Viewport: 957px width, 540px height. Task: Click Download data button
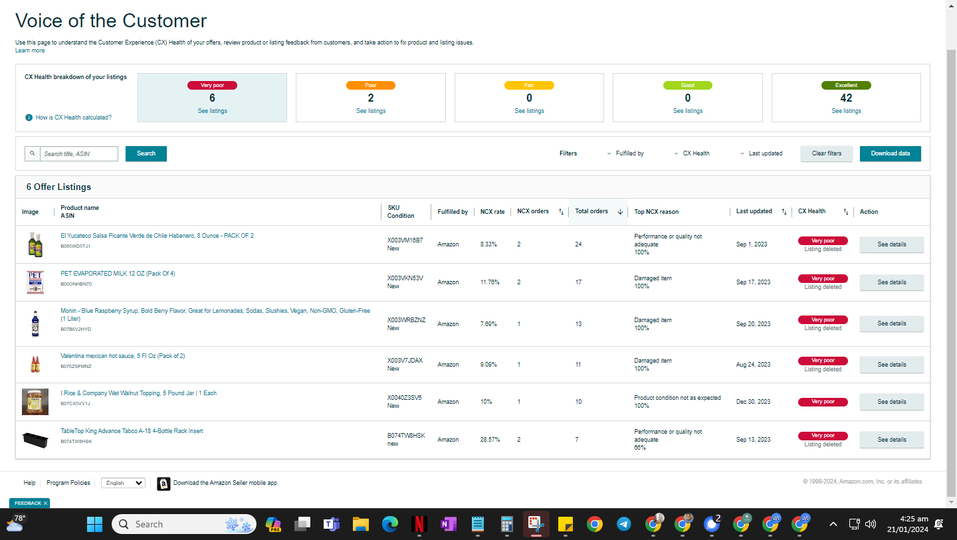click(891, 153)
